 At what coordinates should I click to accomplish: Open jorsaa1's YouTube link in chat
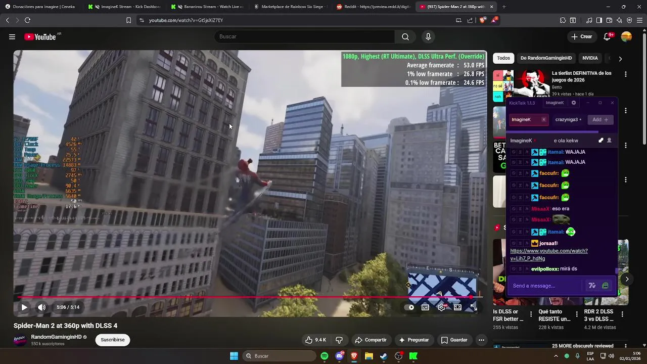tap(549, 255)
